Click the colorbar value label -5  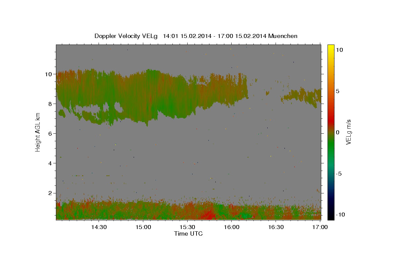339,173
